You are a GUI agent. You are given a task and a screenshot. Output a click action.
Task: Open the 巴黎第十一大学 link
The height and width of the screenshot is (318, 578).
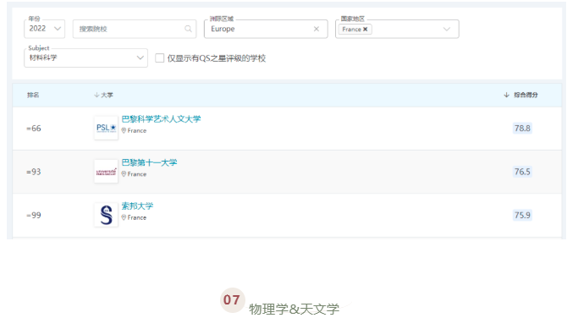149,162
